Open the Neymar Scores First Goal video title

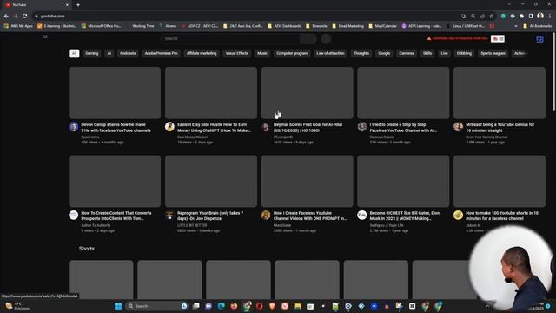pyautogui.click(x=308, y=128)
